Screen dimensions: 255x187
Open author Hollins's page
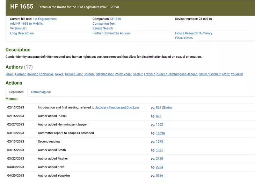coord(31,74)
